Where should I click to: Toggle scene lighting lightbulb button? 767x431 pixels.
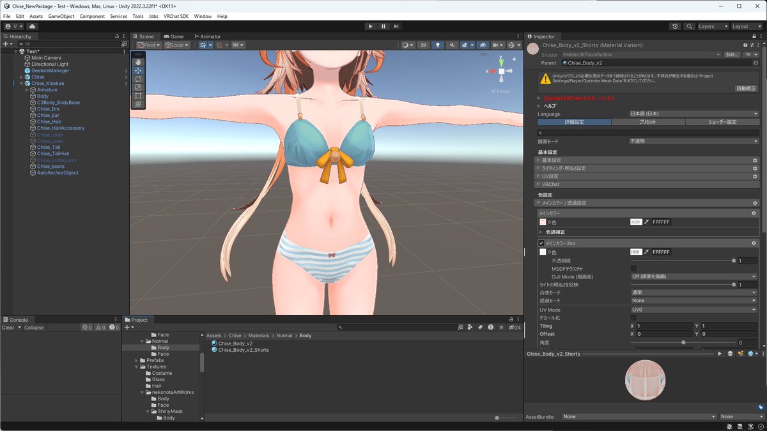click(x=438, y=45)
